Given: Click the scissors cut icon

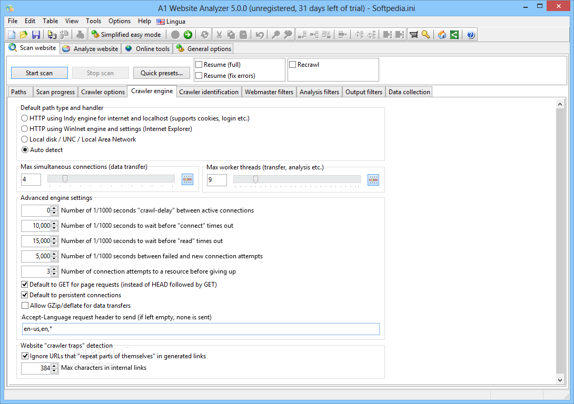Looking at the screenshot, I should click(219, 35).
